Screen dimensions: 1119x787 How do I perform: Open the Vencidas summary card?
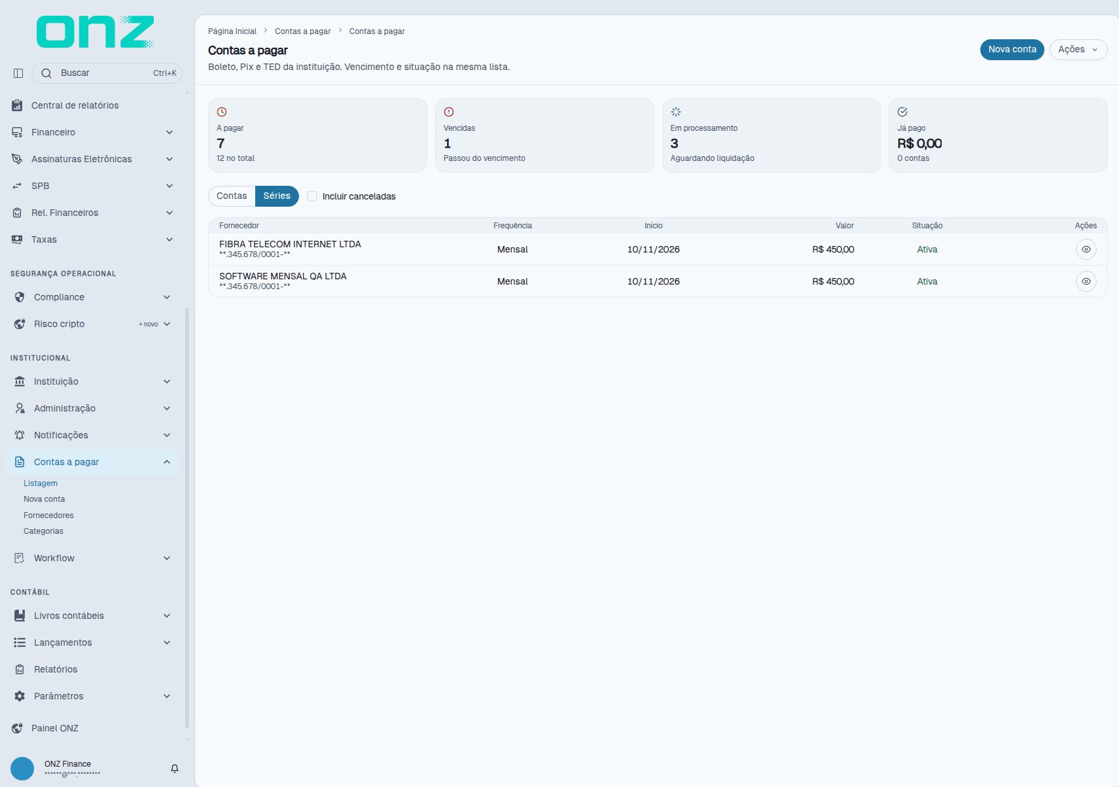(544, 135)
